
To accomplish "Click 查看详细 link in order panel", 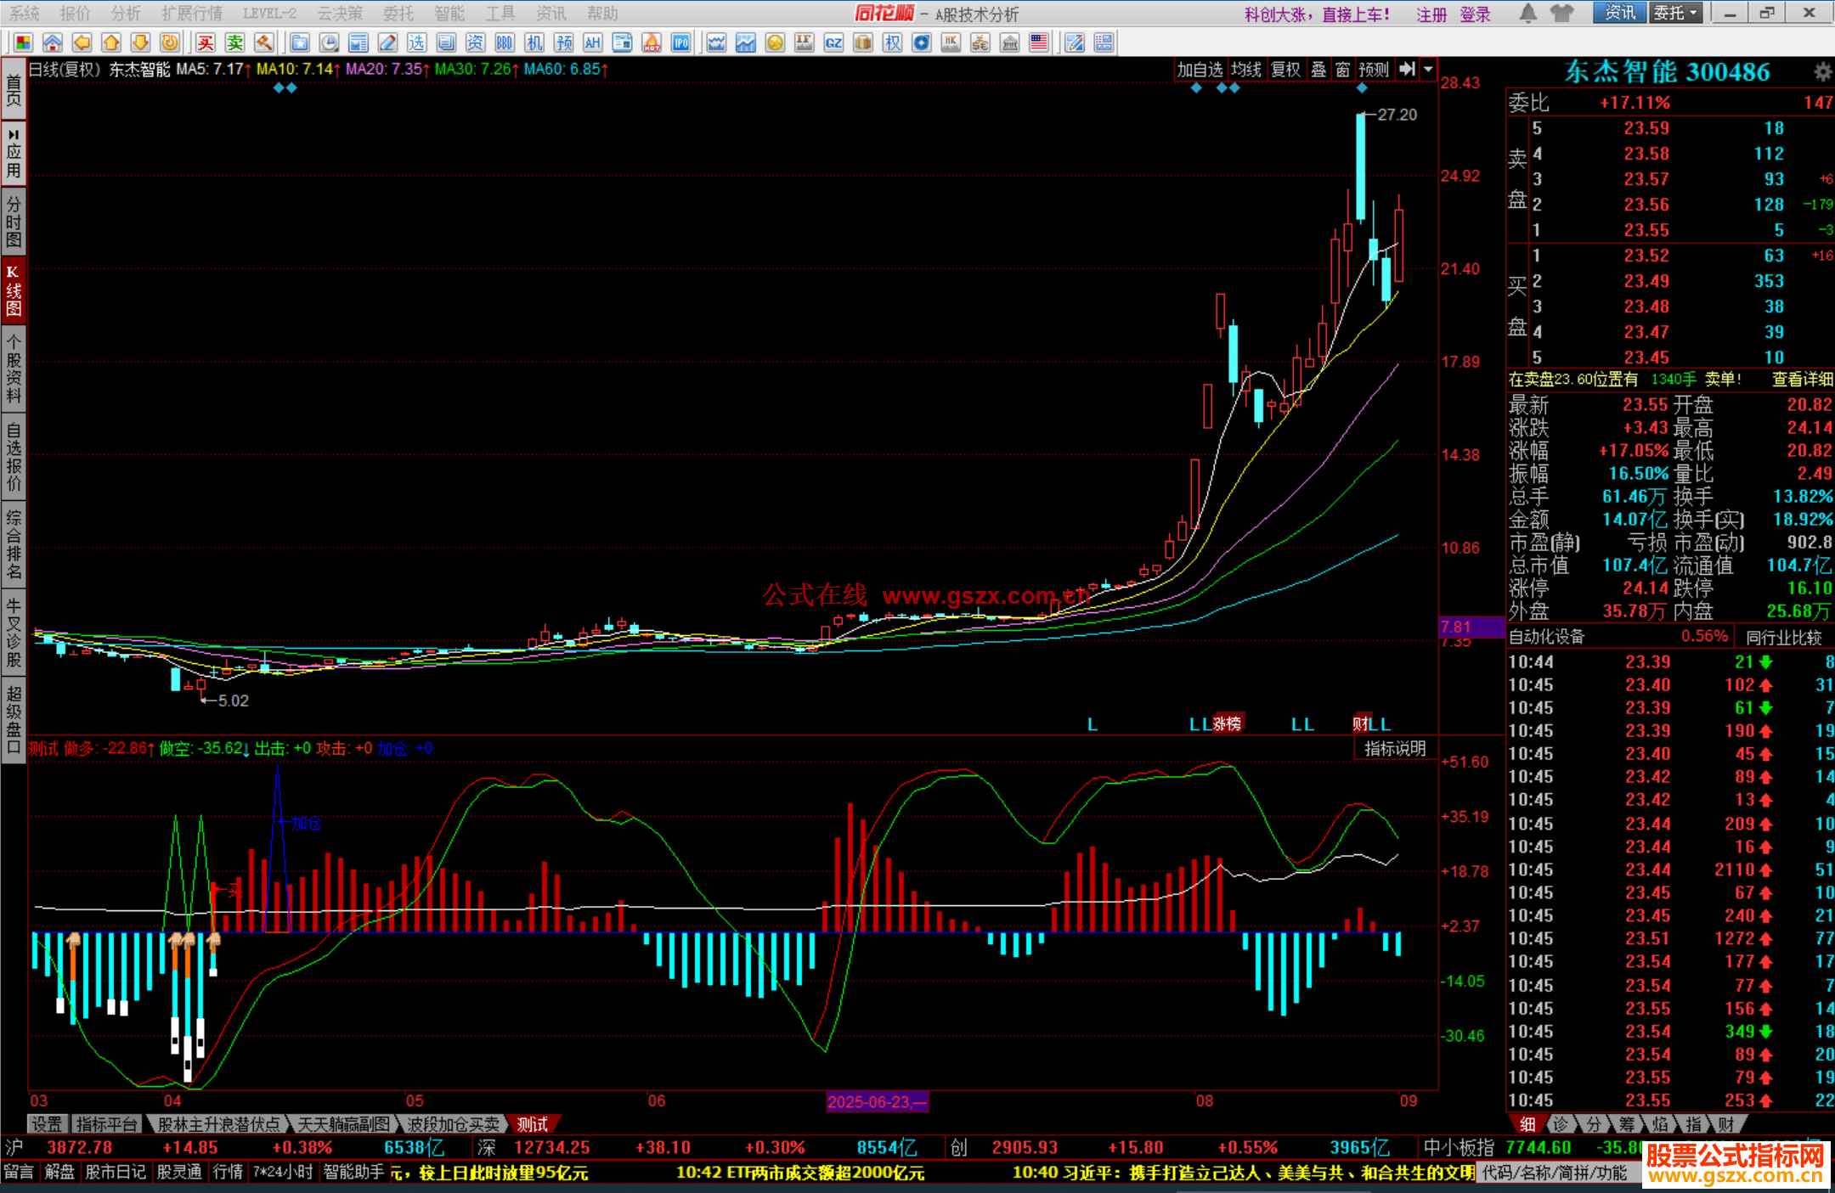I will pos(1802,380).
